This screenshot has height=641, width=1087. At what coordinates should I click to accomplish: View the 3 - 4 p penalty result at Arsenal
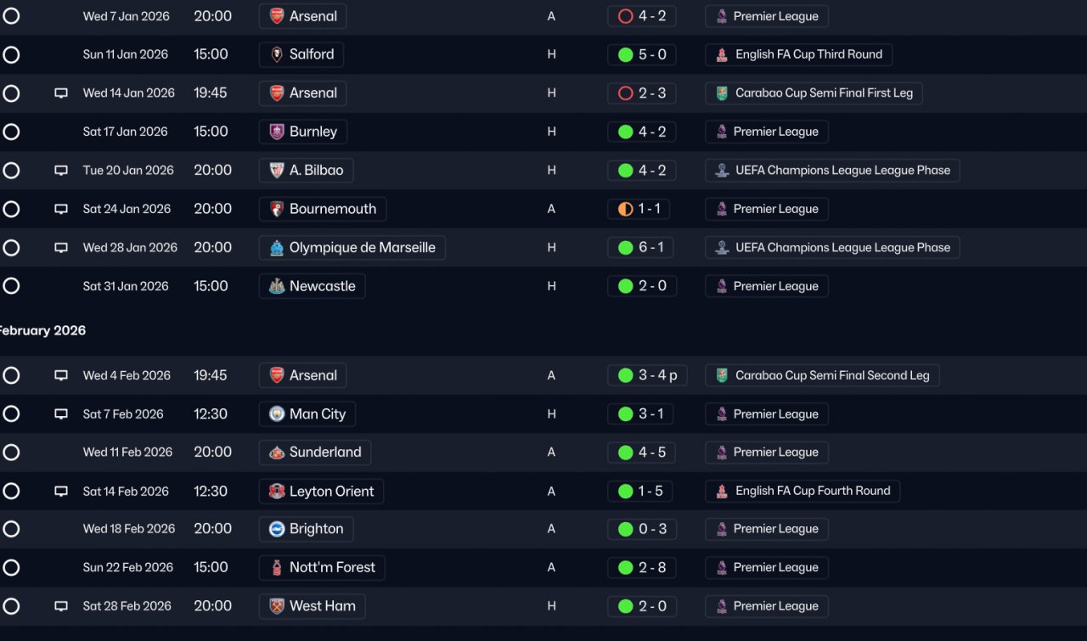647,375
